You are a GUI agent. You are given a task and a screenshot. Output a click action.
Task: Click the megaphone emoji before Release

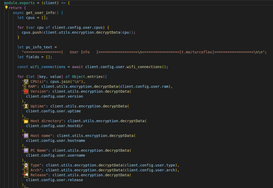coord(26,175)
